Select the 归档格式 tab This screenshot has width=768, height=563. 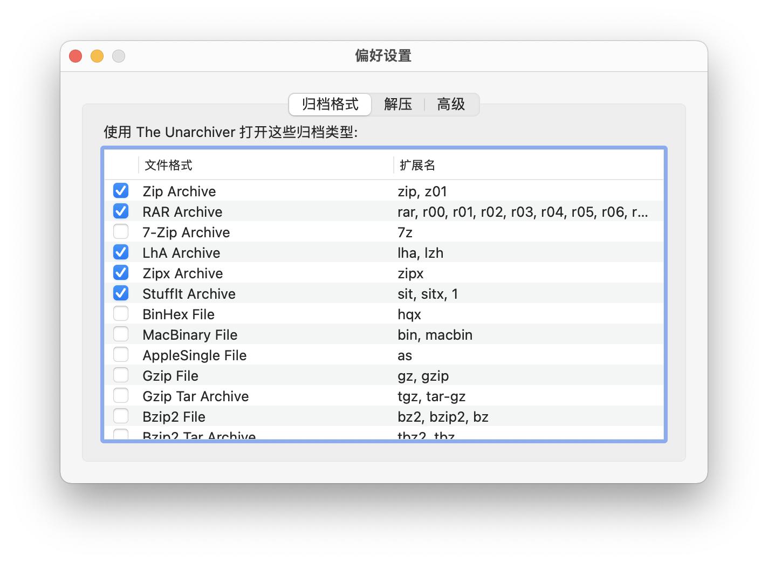click(x=330, y=105)
